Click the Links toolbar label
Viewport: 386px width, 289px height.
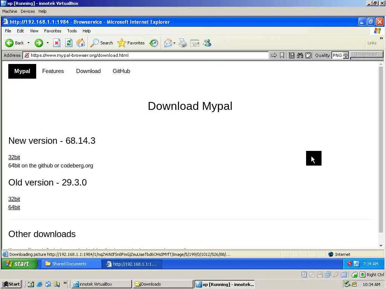[x=372, y=43]
